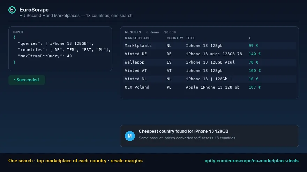Click 'iPhone 13 128GB Azul' title
The width and height of the screenshot is (307, 172).
(210, 63)
